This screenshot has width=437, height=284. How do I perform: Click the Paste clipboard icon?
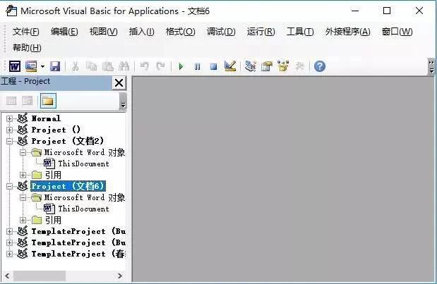click(x=107, y=66)
